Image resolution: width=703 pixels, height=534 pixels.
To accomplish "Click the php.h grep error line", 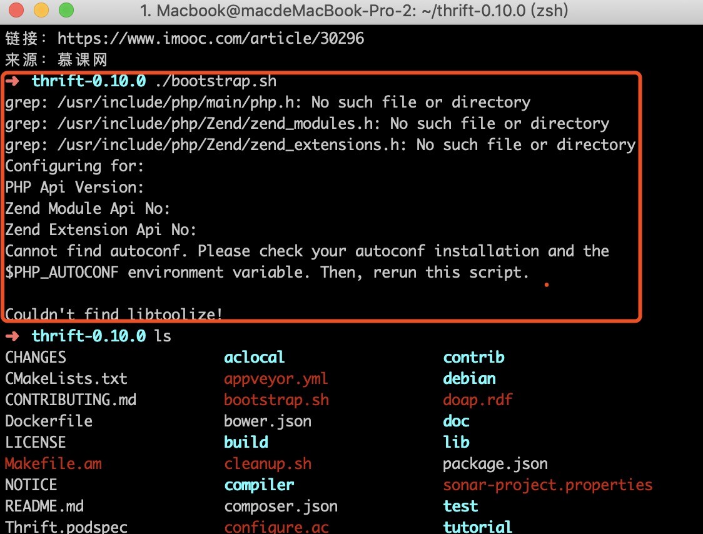I will [x=268, y=102].
